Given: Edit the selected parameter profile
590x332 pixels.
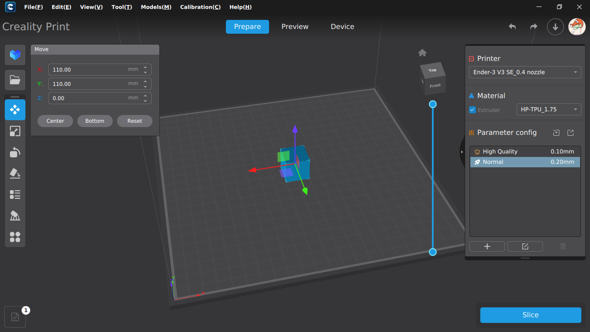Looking at the screenshot, I should pos(525,246).
